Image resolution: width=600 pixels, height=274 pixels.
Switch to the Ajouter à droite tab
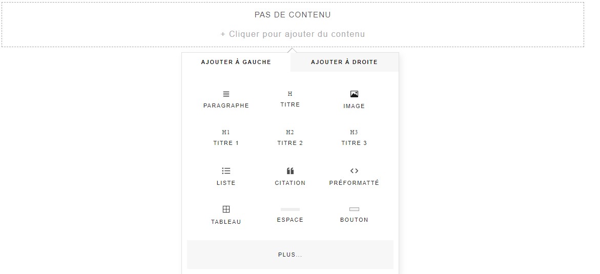pyautogui.click(x=344, y=62)
